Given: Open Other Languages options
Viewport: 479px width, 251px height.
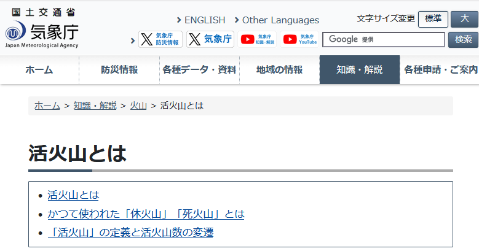Looking at the screenshot, I should (x=280, y=20).
